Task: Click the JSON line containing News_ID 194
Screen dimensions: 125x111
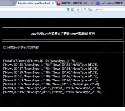Action: click(52, 92)
